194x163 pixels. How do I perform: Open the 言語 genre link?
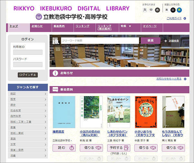pos(13,139)
